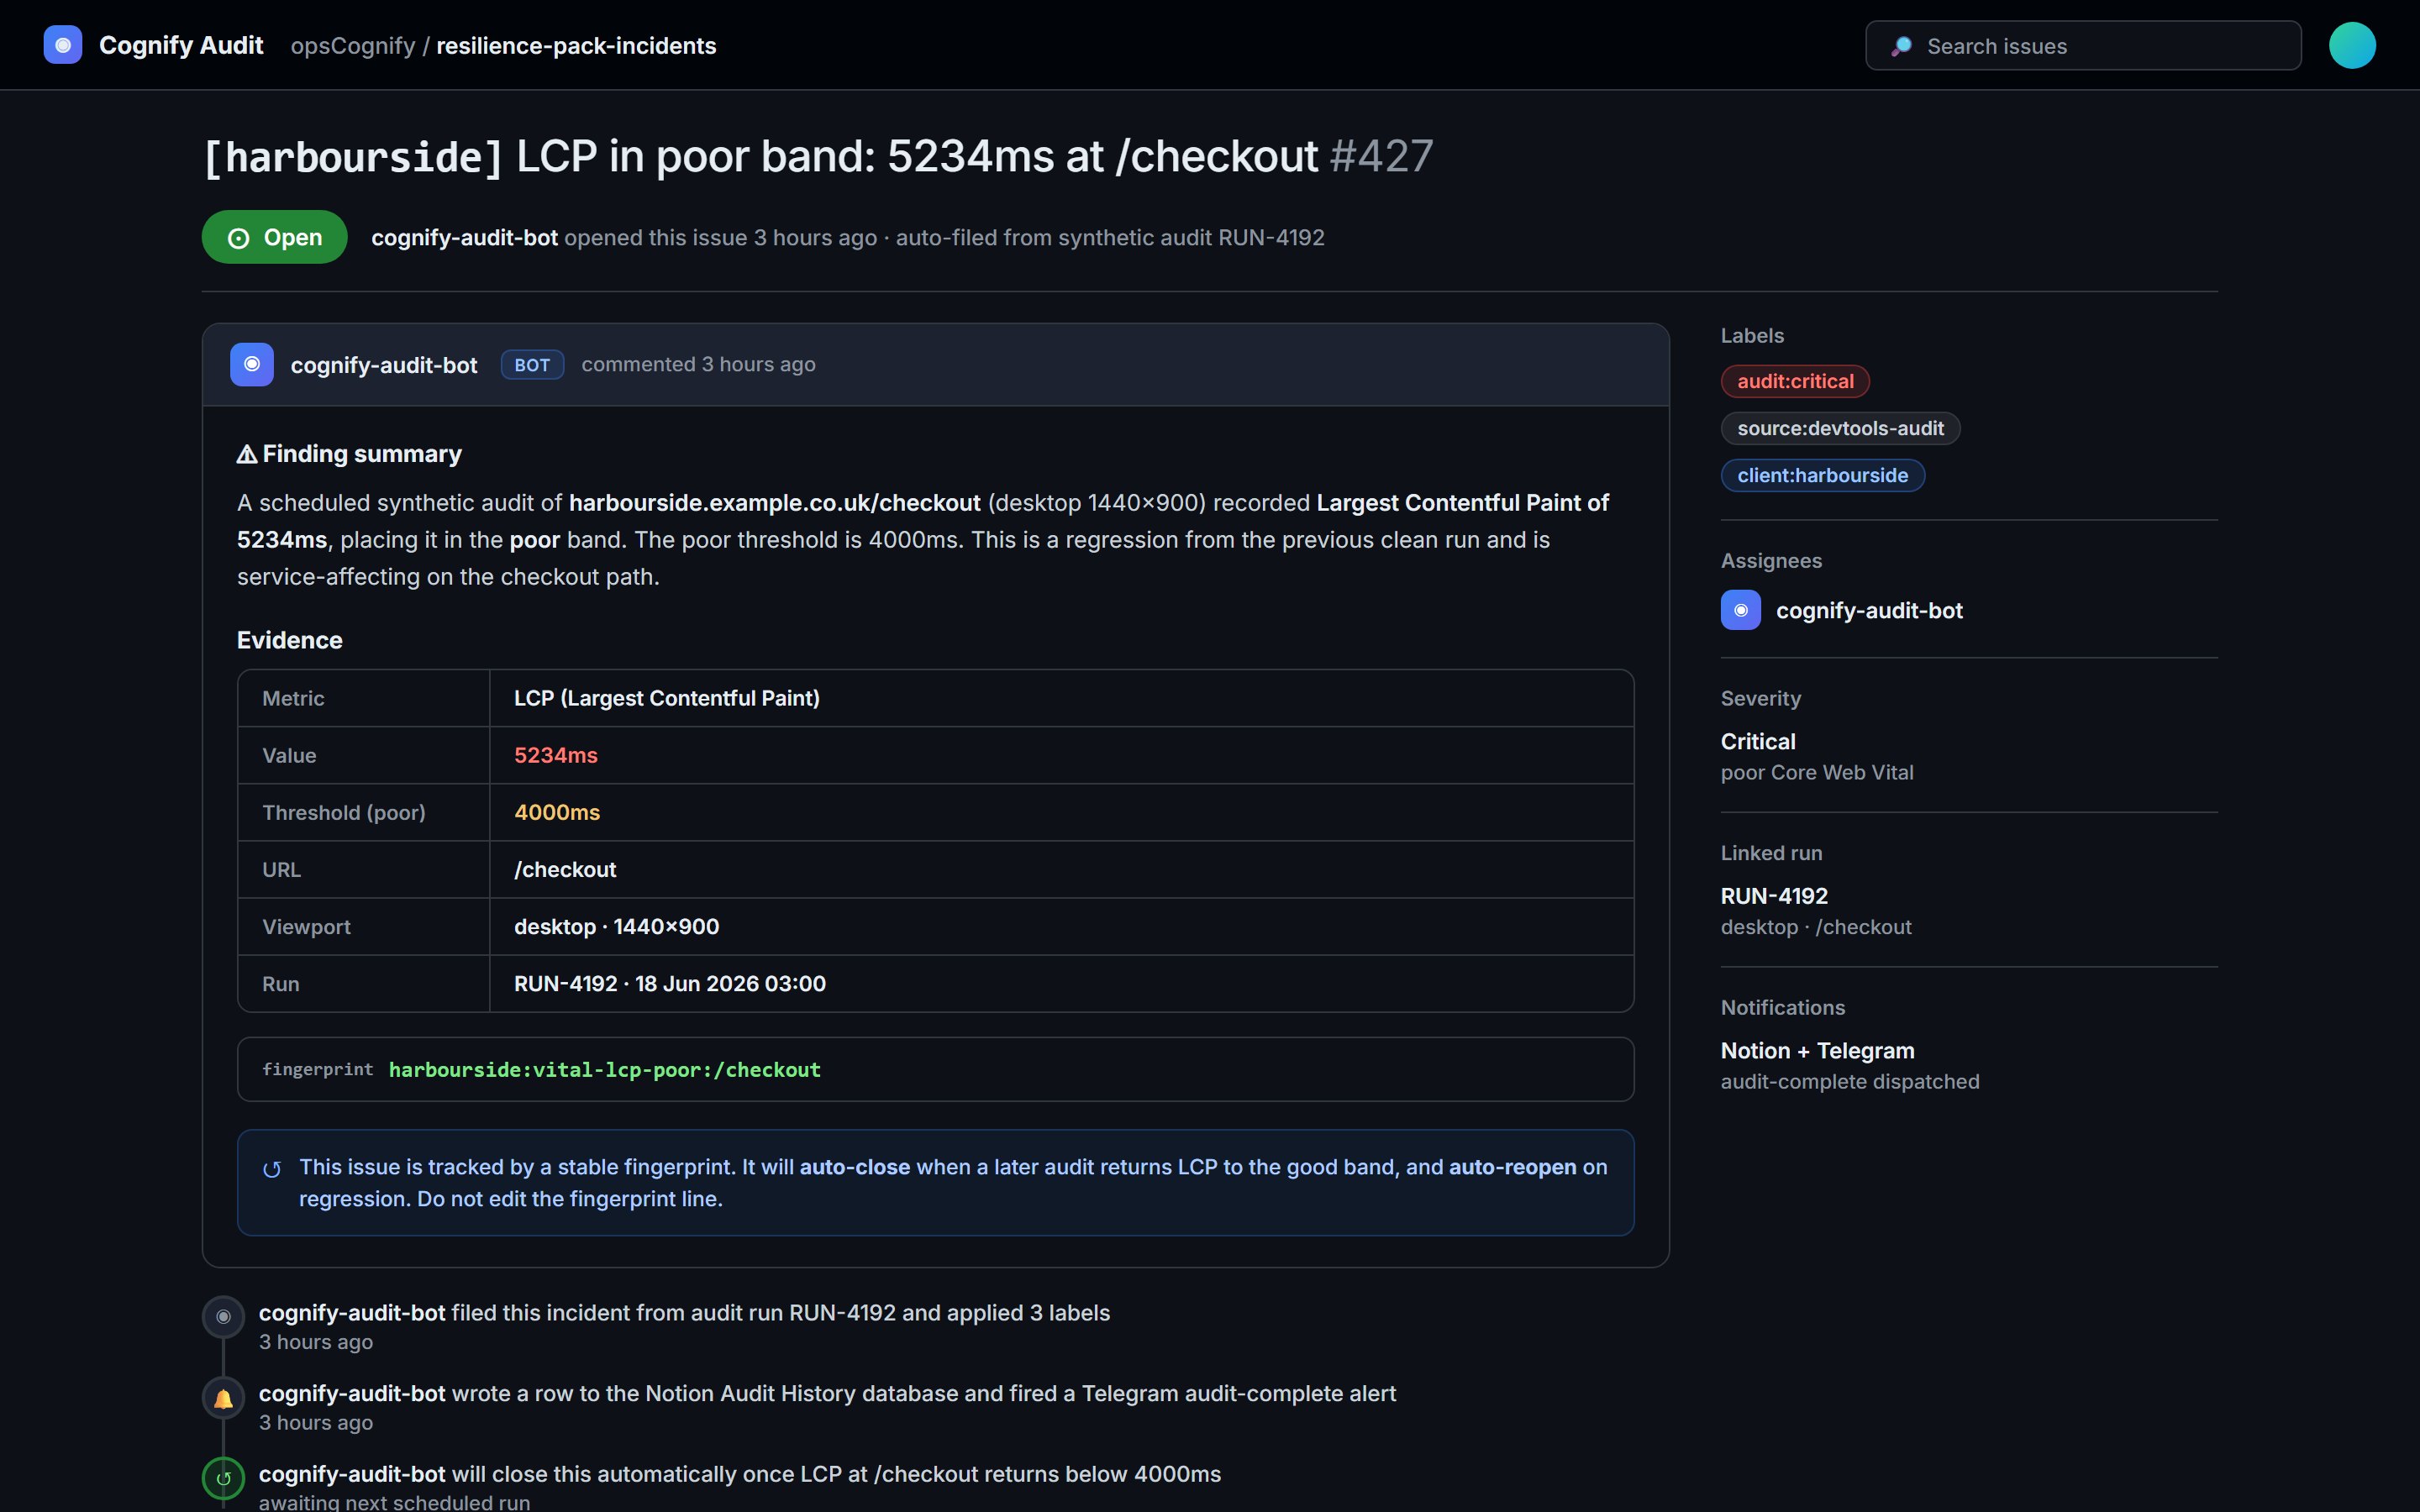
Task: Click the LCP (Largest Contentful Paint) cell
Action: point(1061,698)
